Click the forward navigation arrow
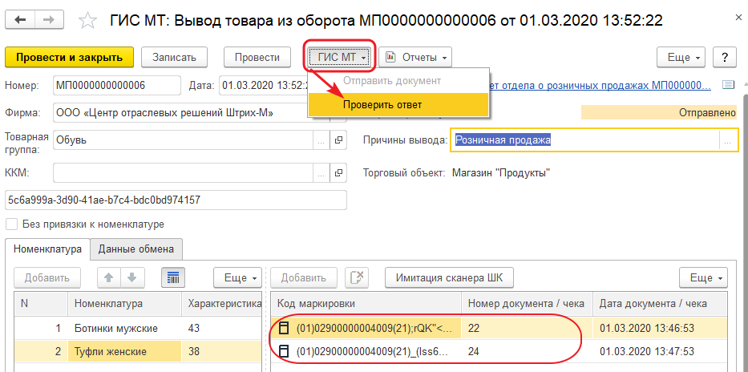 (x=48, y=18)
